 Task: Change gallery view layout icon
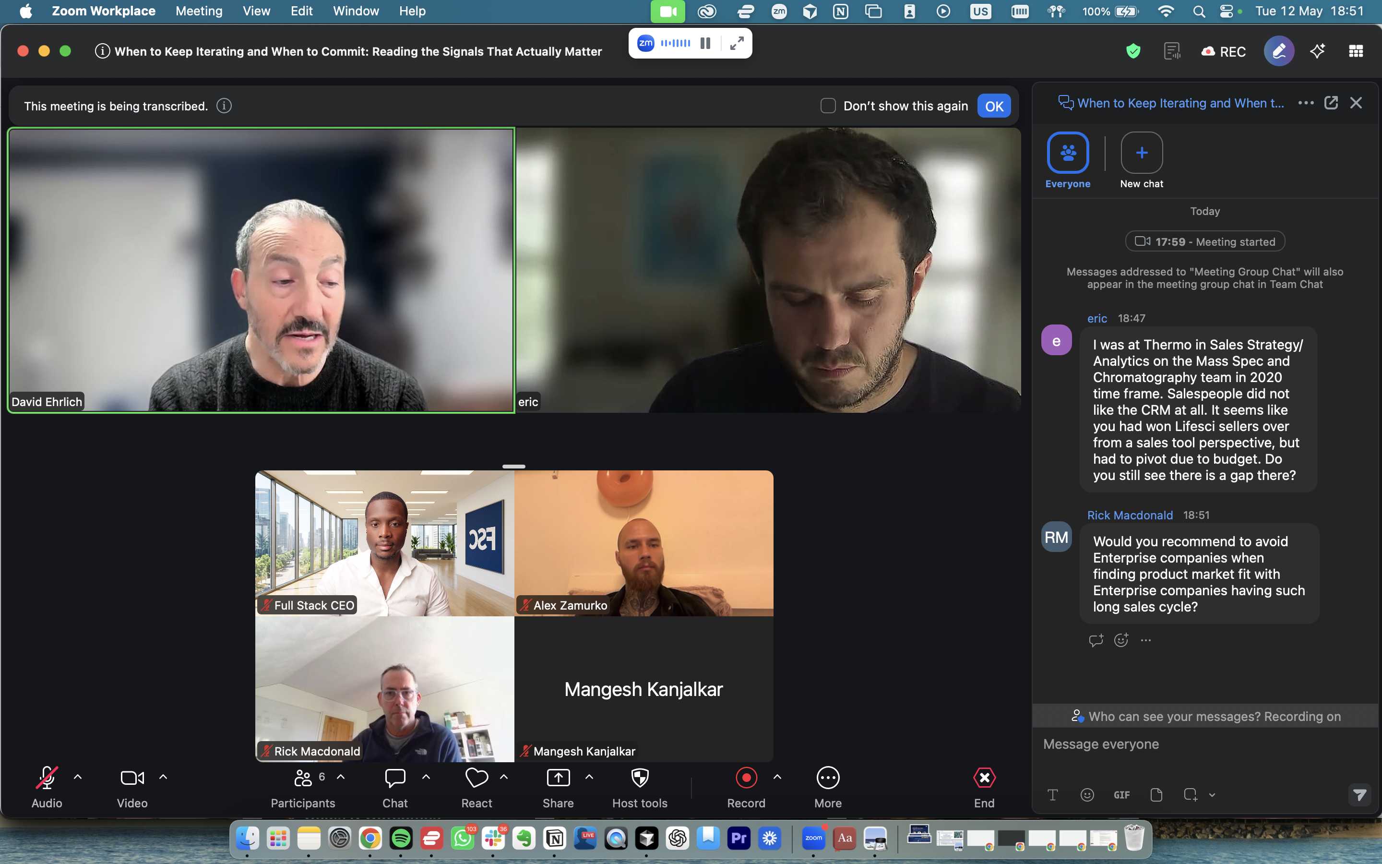(1356, 51)
